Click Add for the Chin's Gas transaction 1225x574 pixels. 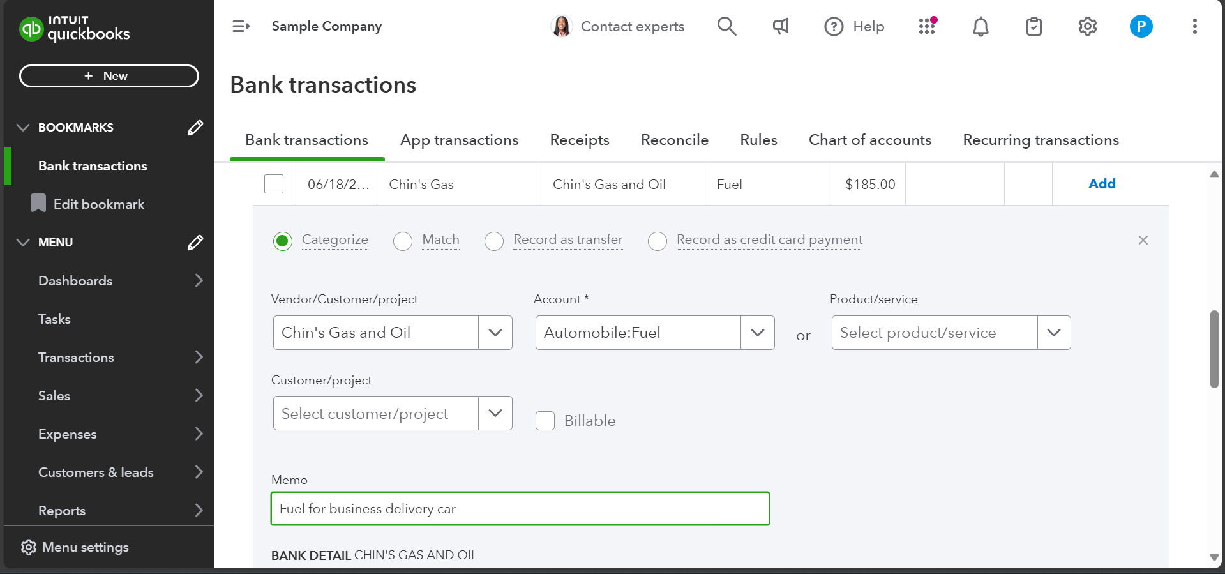pyautogui.click(x=1102, y=184)
